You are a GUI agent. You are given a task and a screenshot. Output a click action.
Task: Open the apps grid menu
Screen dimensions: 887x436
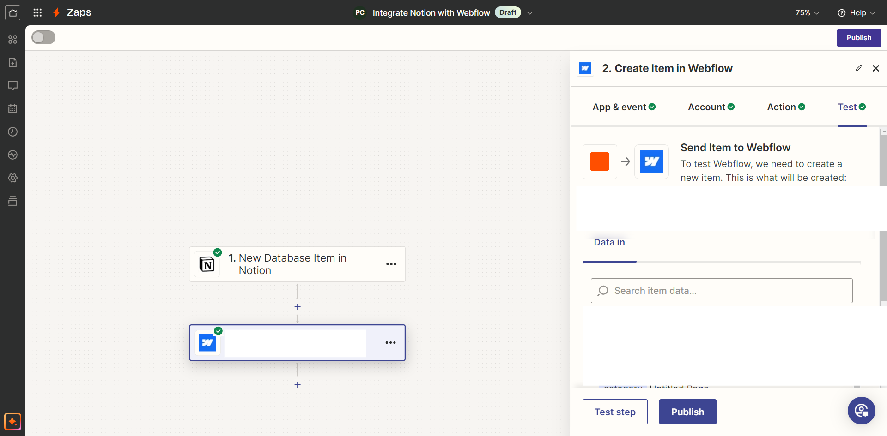click(x=37, y=12)
